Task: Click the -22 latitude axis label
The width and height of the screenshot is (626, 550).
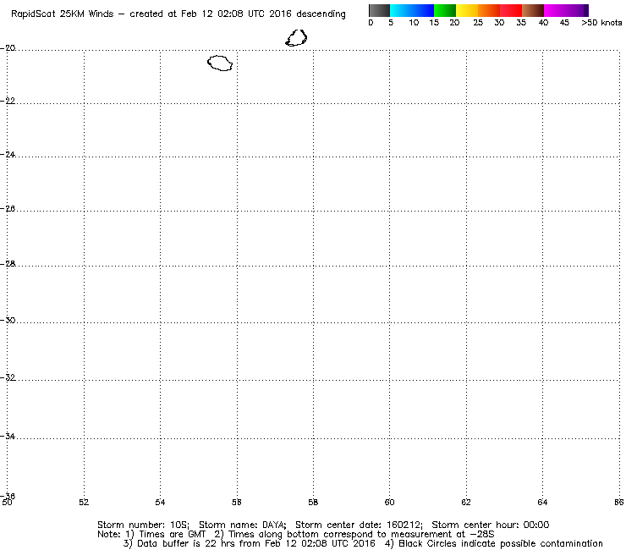Action: point(8,101)
